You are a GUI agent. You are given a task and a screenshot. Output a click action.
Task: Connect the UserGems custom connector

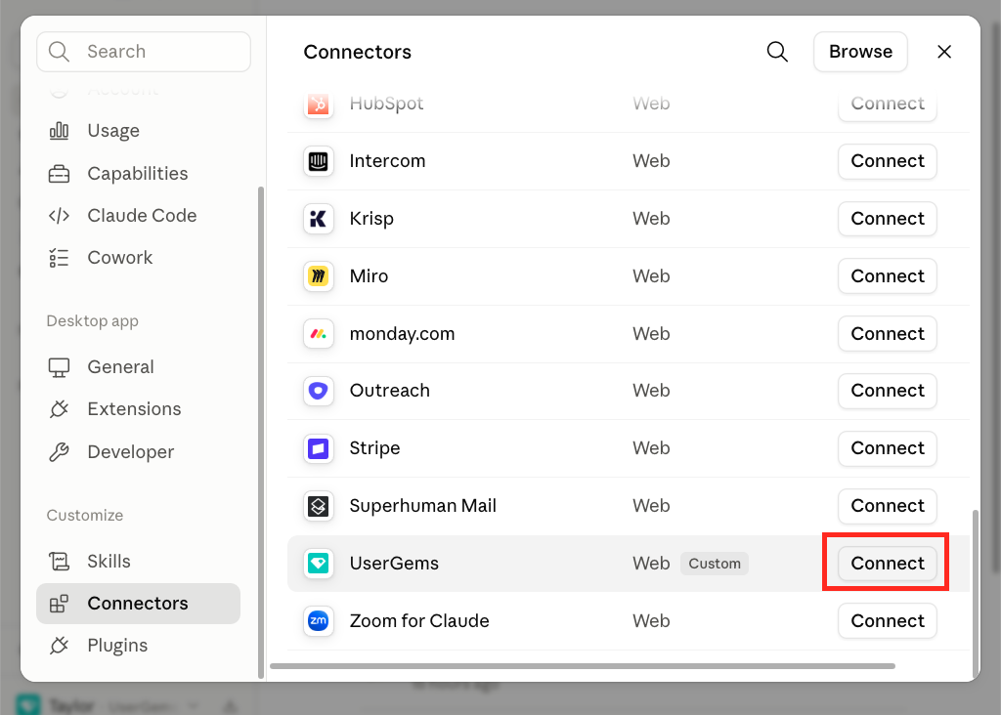[x=888, y=564]
